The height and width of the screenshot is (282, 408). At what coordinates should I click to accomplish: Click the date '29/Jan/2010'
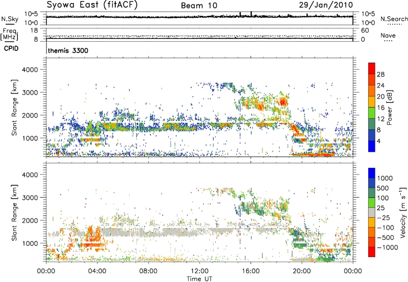pyautogui.click(x=326, y=5)
